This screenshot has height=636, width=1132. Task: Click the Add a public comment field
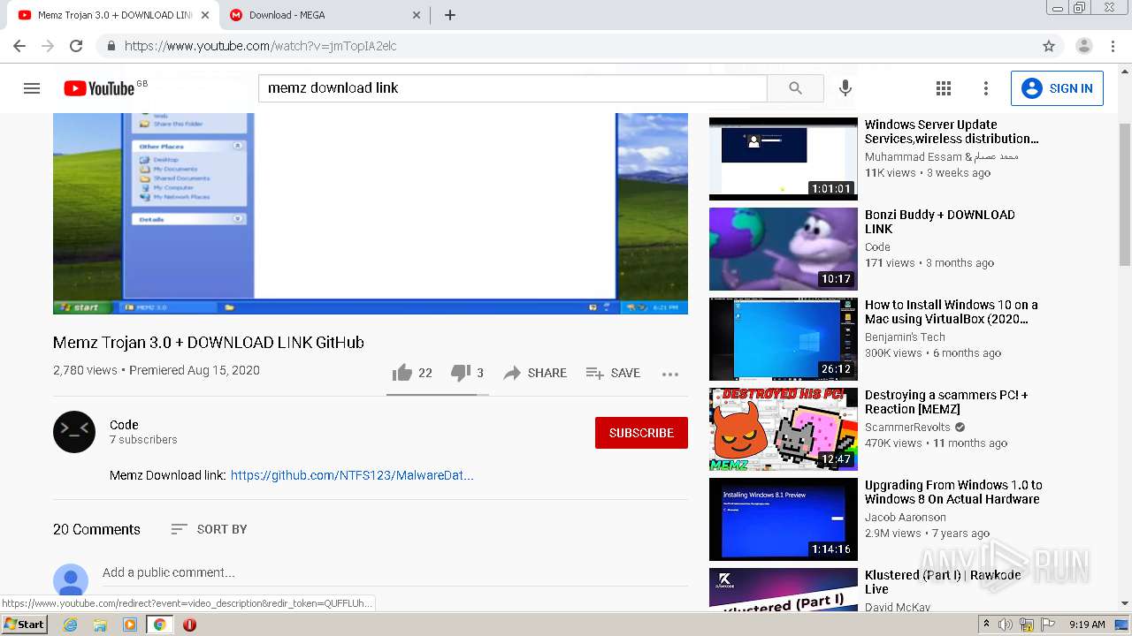[394, 572]
